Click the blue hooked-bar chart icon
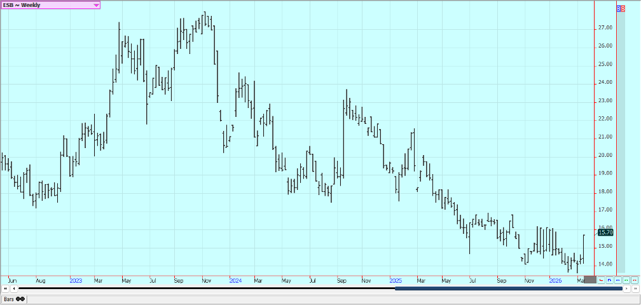 609,280
